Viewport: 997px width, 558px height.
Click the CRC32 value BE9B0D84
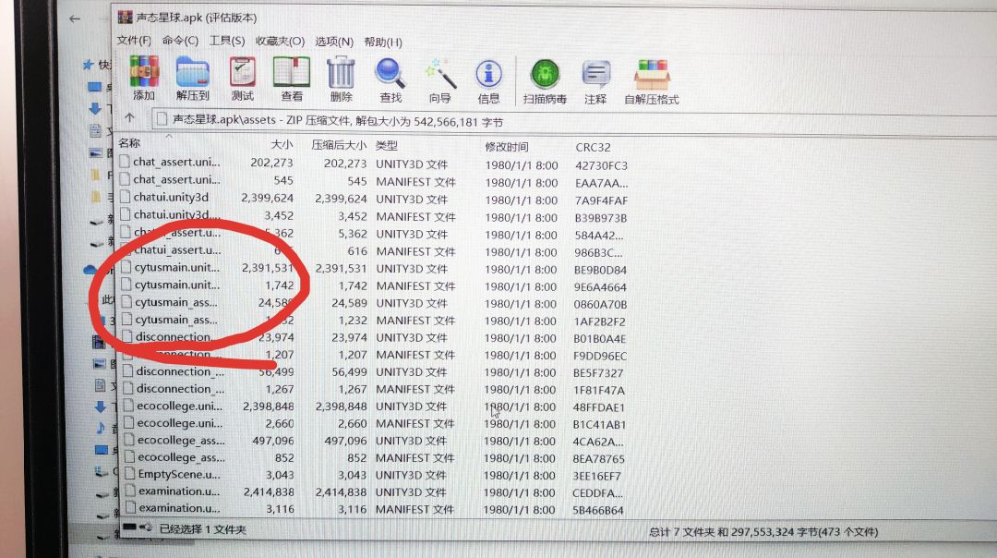click(600, 270)
